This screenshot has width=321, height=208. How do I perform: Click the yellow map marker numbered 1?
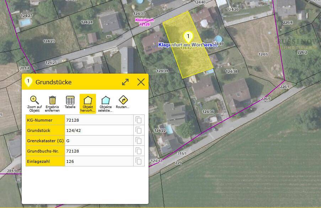[x=188, y=37]
